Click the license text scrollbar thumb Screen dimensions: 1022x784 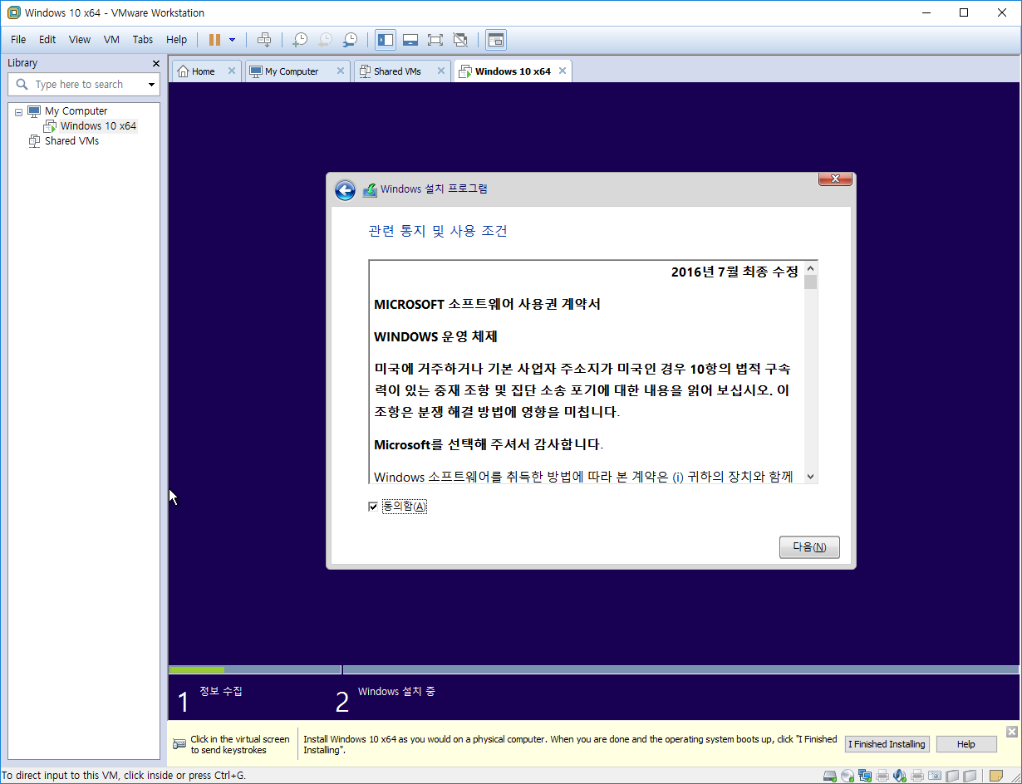pos(811,282)
